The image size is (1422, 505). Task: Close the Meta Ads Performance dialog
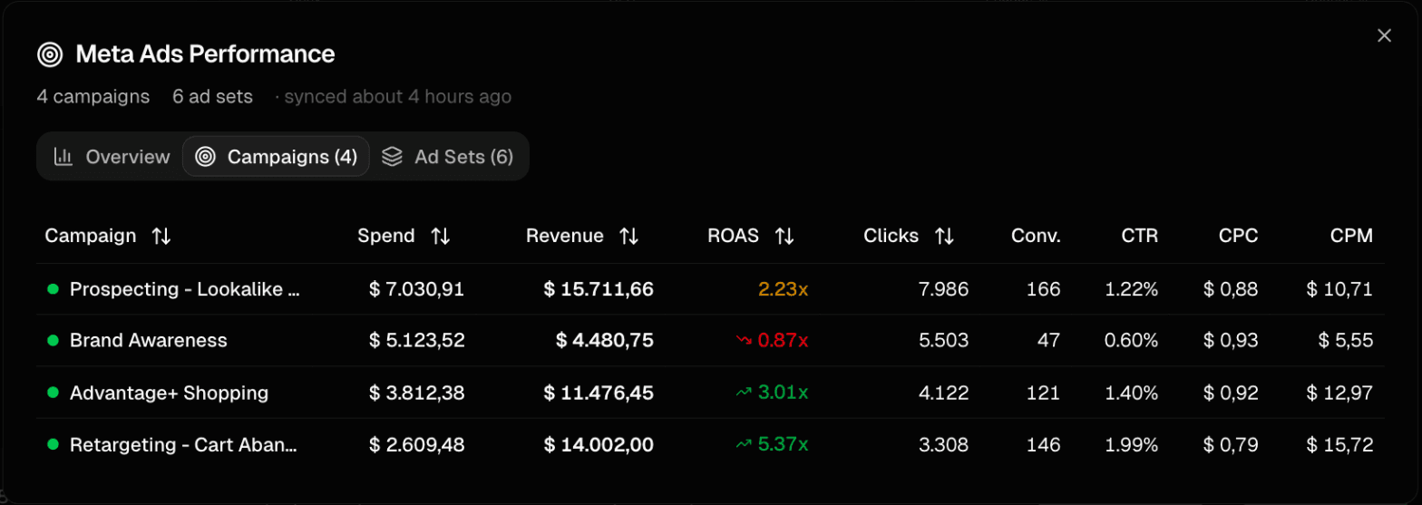pos(1384,35)
